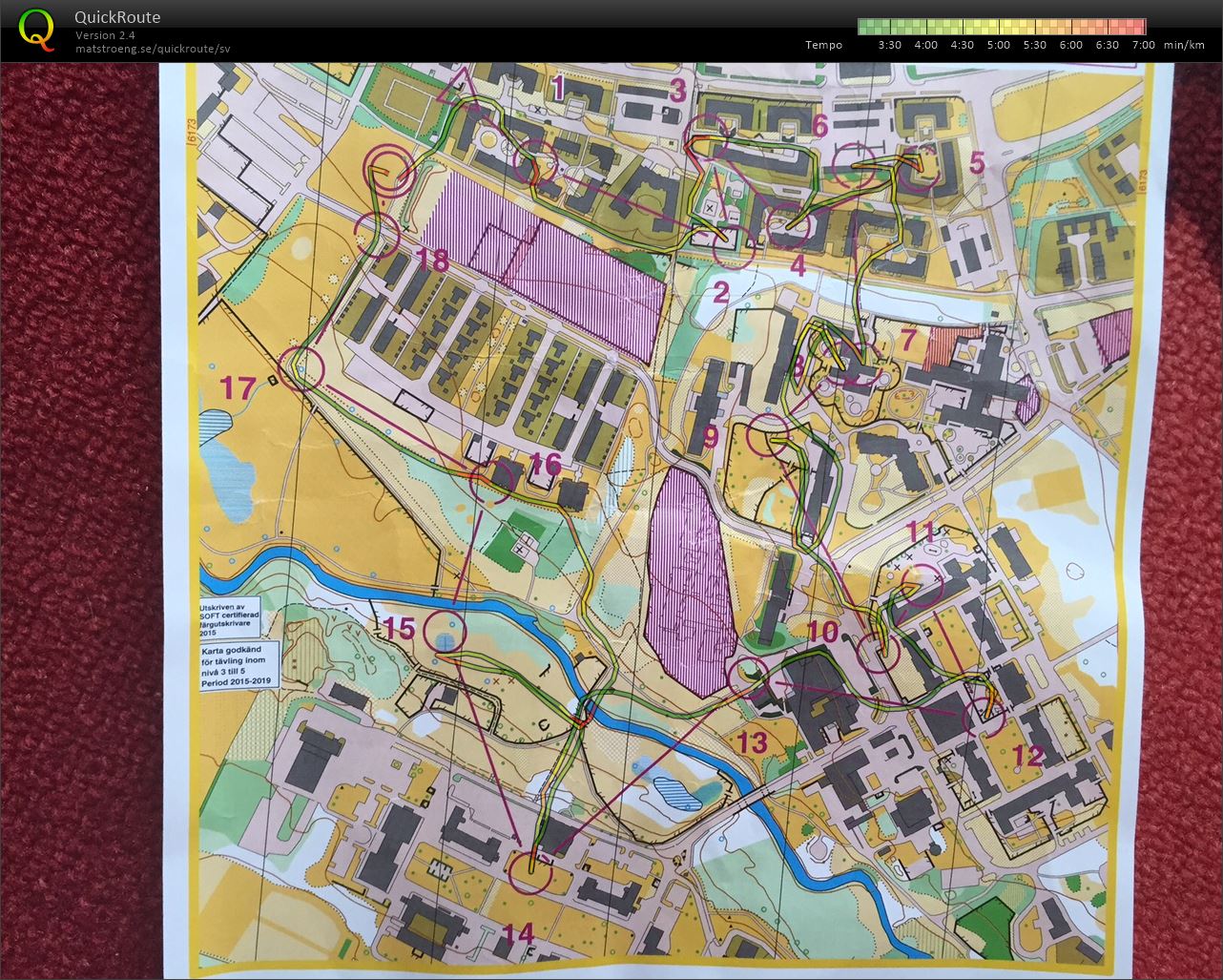The width and height of the screenshot is (1223, 980).
Task: Click the 5:00 tempo tick value
Action: point(998,45)
